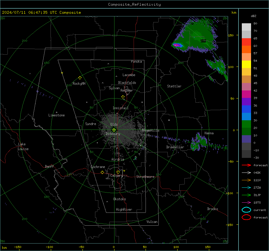Click the red 65 dBZ color swatch
Viewport: 269px width, 251px height.
pyautogui.click(x=246, y=42)
